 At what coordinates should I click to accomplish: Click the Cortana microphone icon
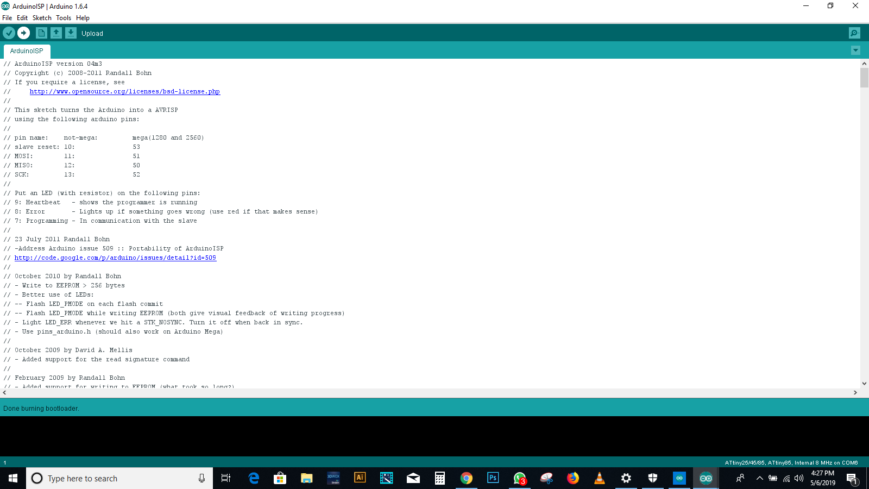(201, 478)
